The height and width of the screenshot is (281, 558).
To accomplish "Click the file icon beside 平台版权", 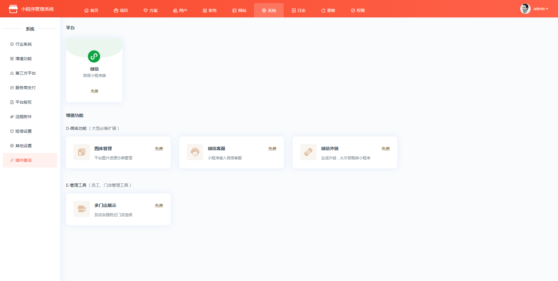I will point(12,102).
